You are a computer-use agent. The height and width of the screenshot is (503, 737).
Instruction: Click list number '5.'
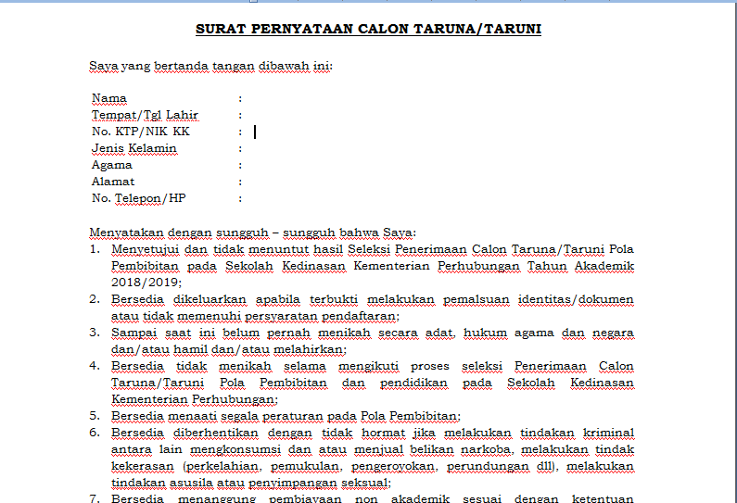(95, 416)
